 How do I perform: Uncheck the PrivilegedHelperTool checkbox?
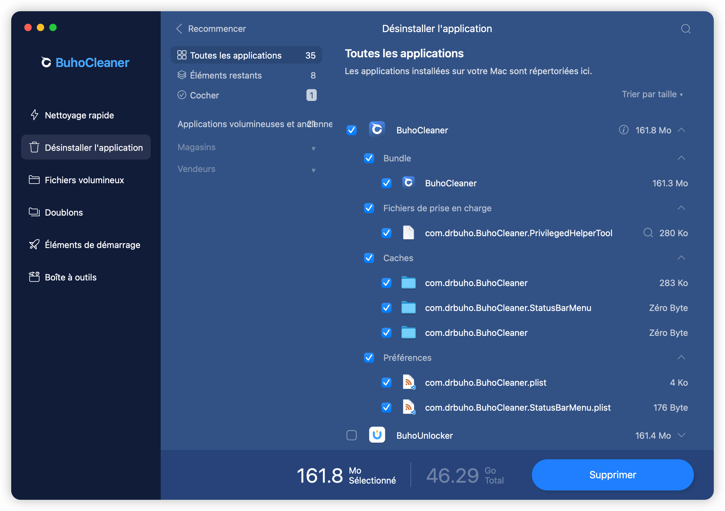pos(386,233)
